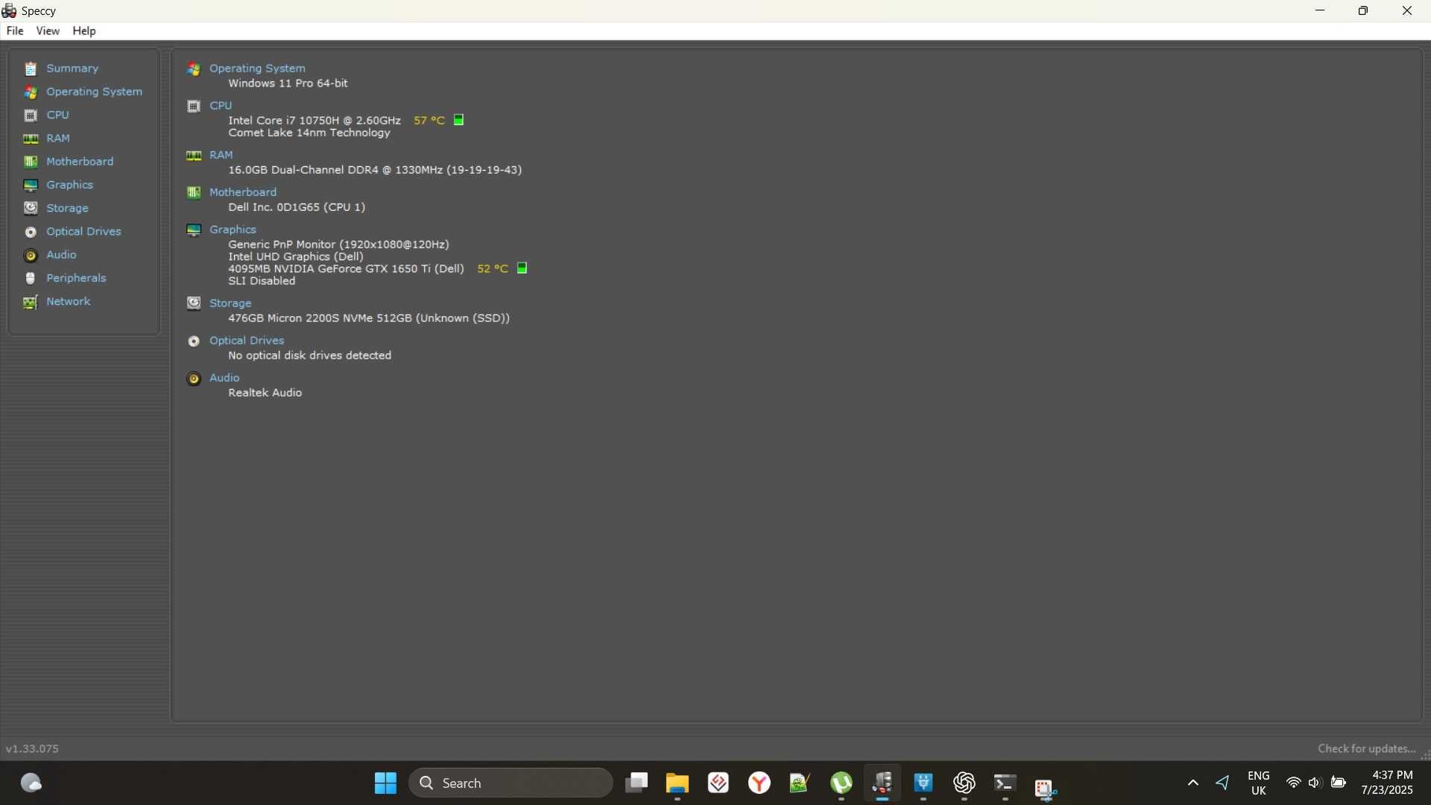Viewport: 1431px width, 805px height.
Task: Open the ChatGPT app in the taskbar
Action: click(964, 783)
